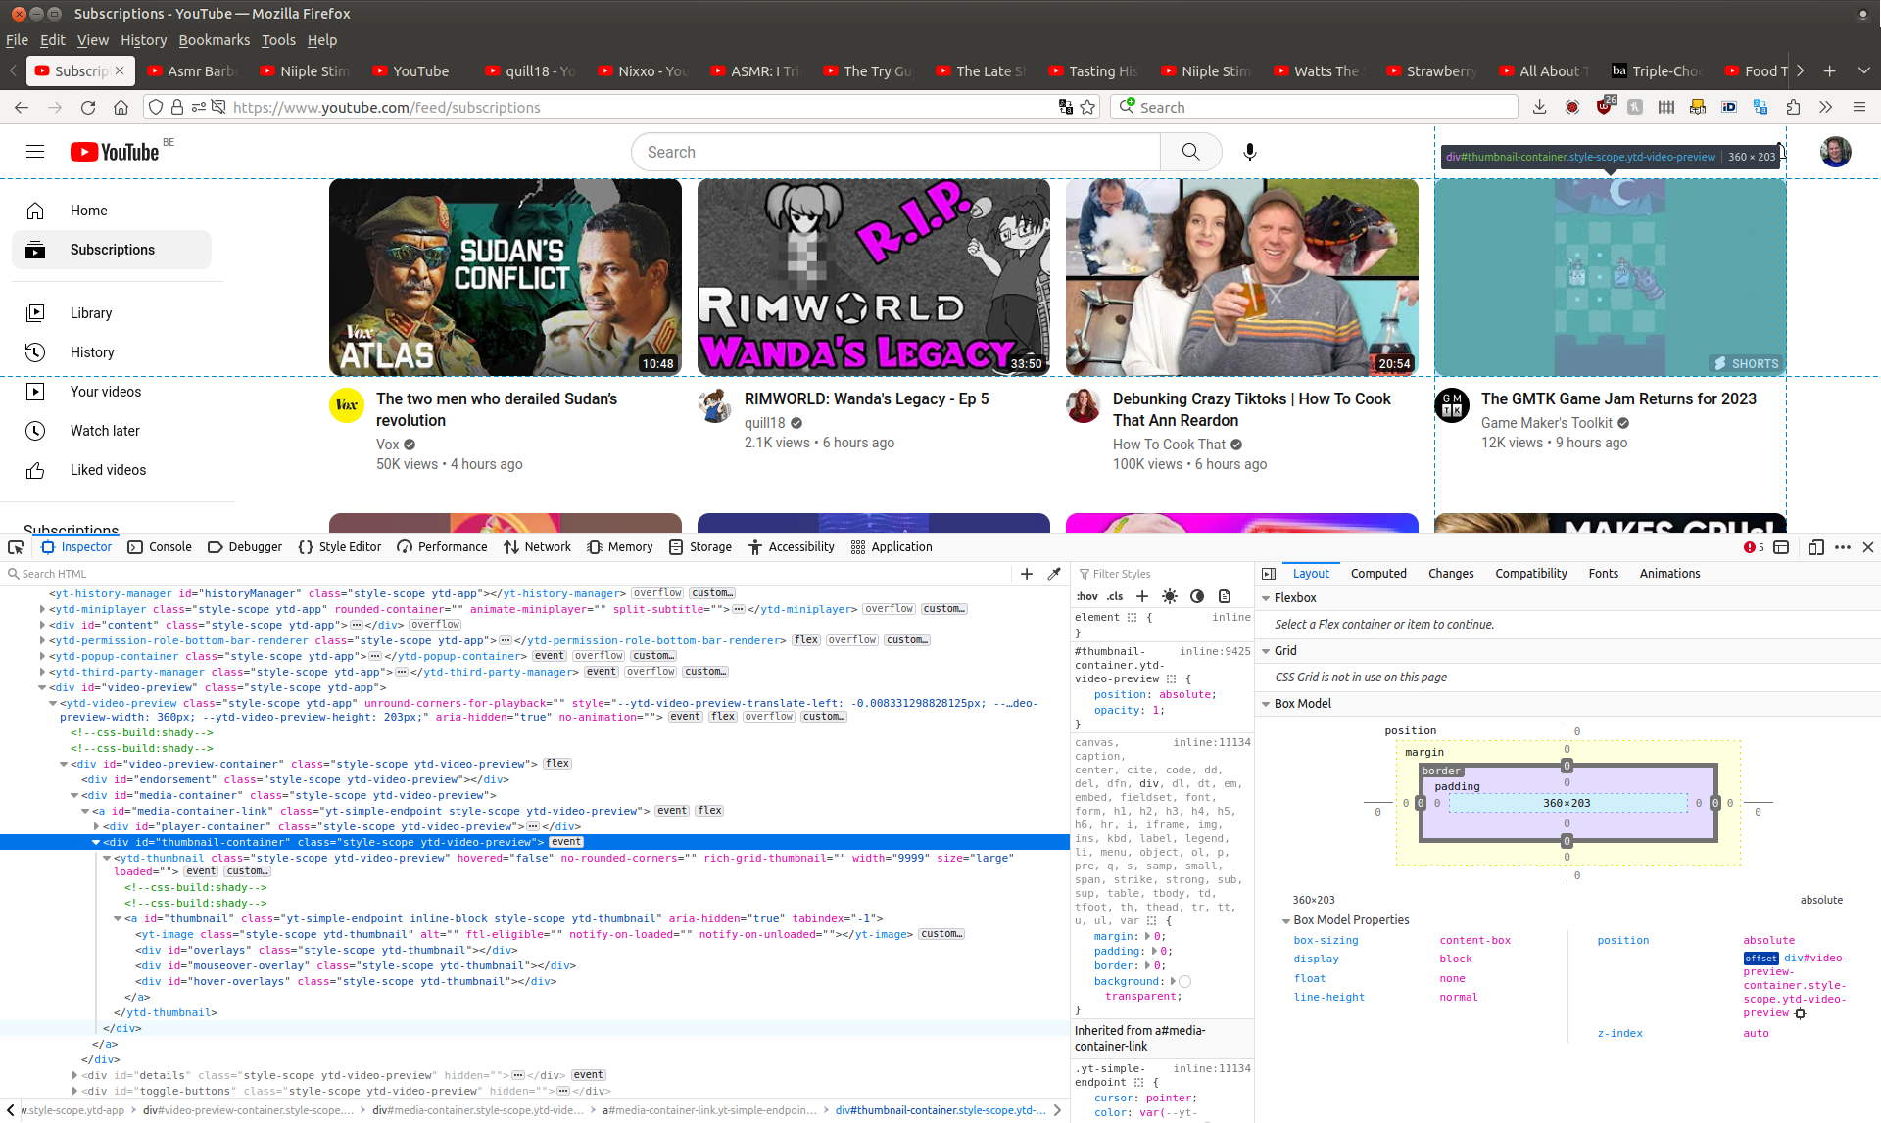Open the Watch later sidebar link
This screenshot has height=1123, width=1881.
coord(105,431)
